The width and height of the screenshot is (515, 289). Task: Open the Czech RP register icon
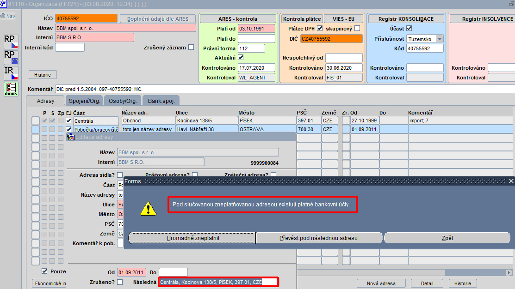(x=11, y=42)
